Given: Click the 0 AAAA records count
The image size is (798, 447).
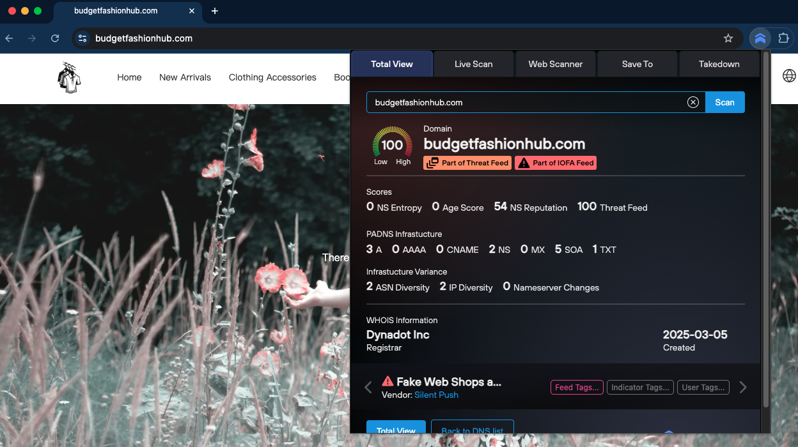Looking at the screenshot, I should point(409,249).
